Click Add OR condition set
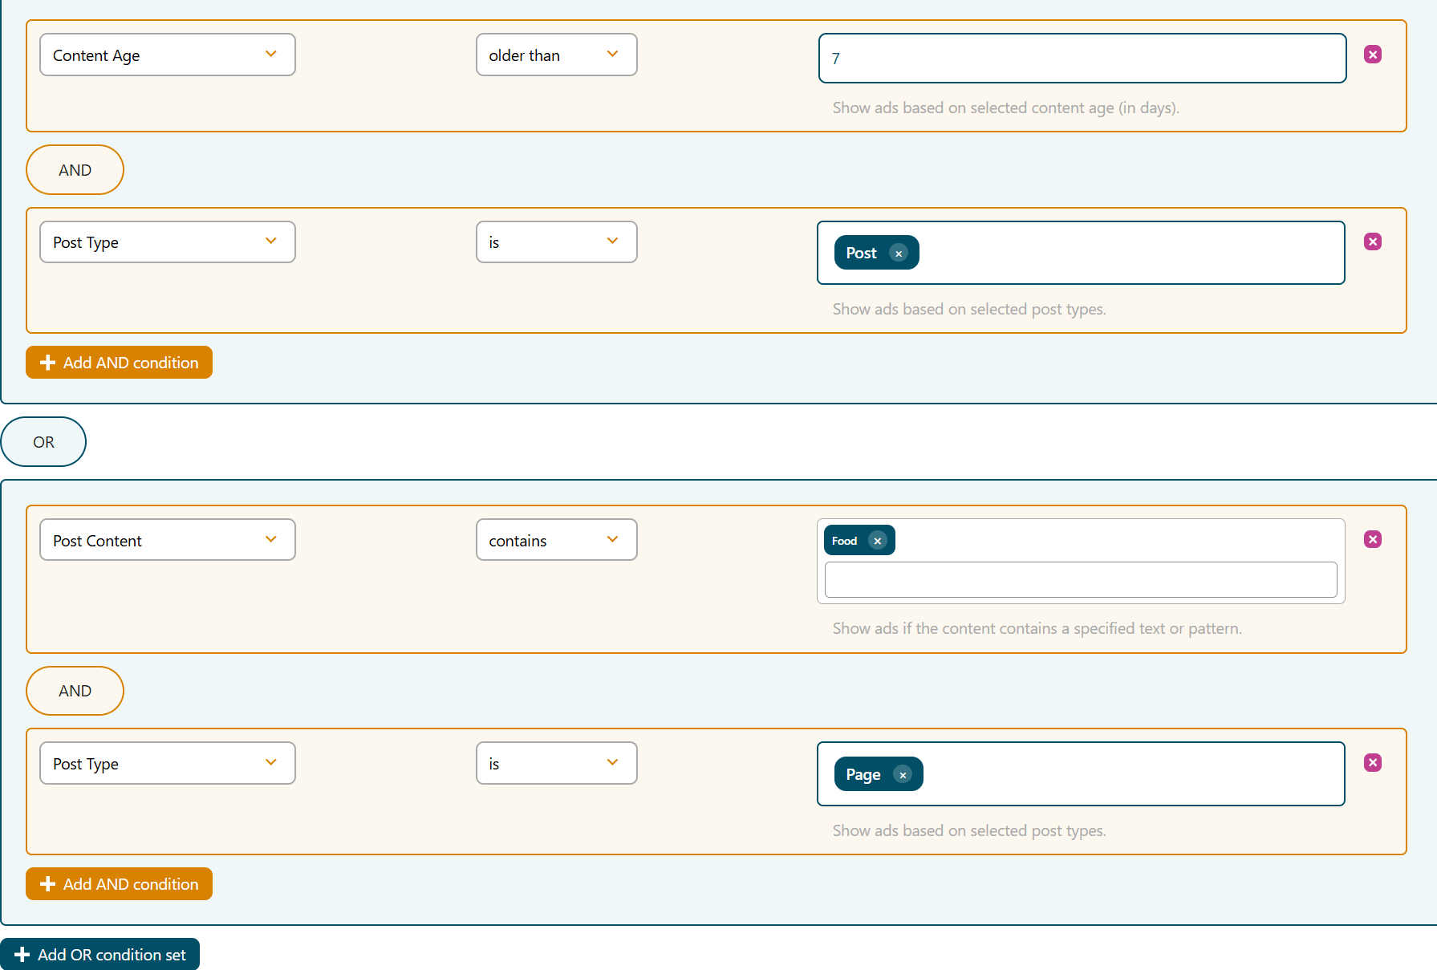 point(100,954)
